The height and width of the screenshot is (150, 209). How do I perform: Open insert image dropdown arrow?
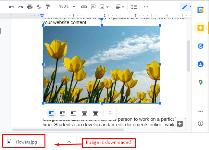pos(107,7)
